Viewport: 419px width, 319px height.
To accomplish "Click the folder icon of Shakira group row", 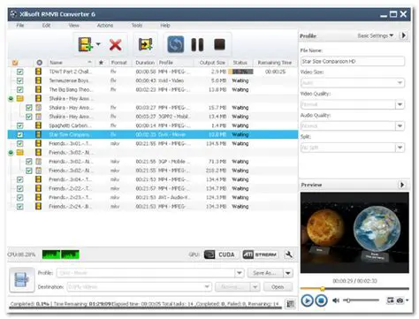I will (20, 99).
